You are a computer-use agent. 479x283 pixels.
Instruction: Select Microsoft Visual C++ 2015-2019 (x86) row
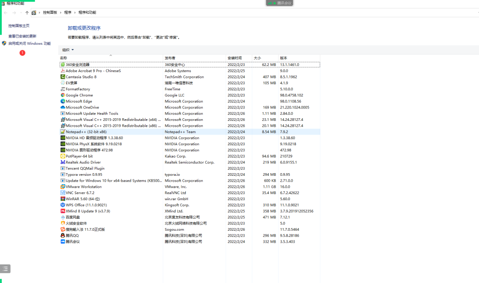(190, 126)
